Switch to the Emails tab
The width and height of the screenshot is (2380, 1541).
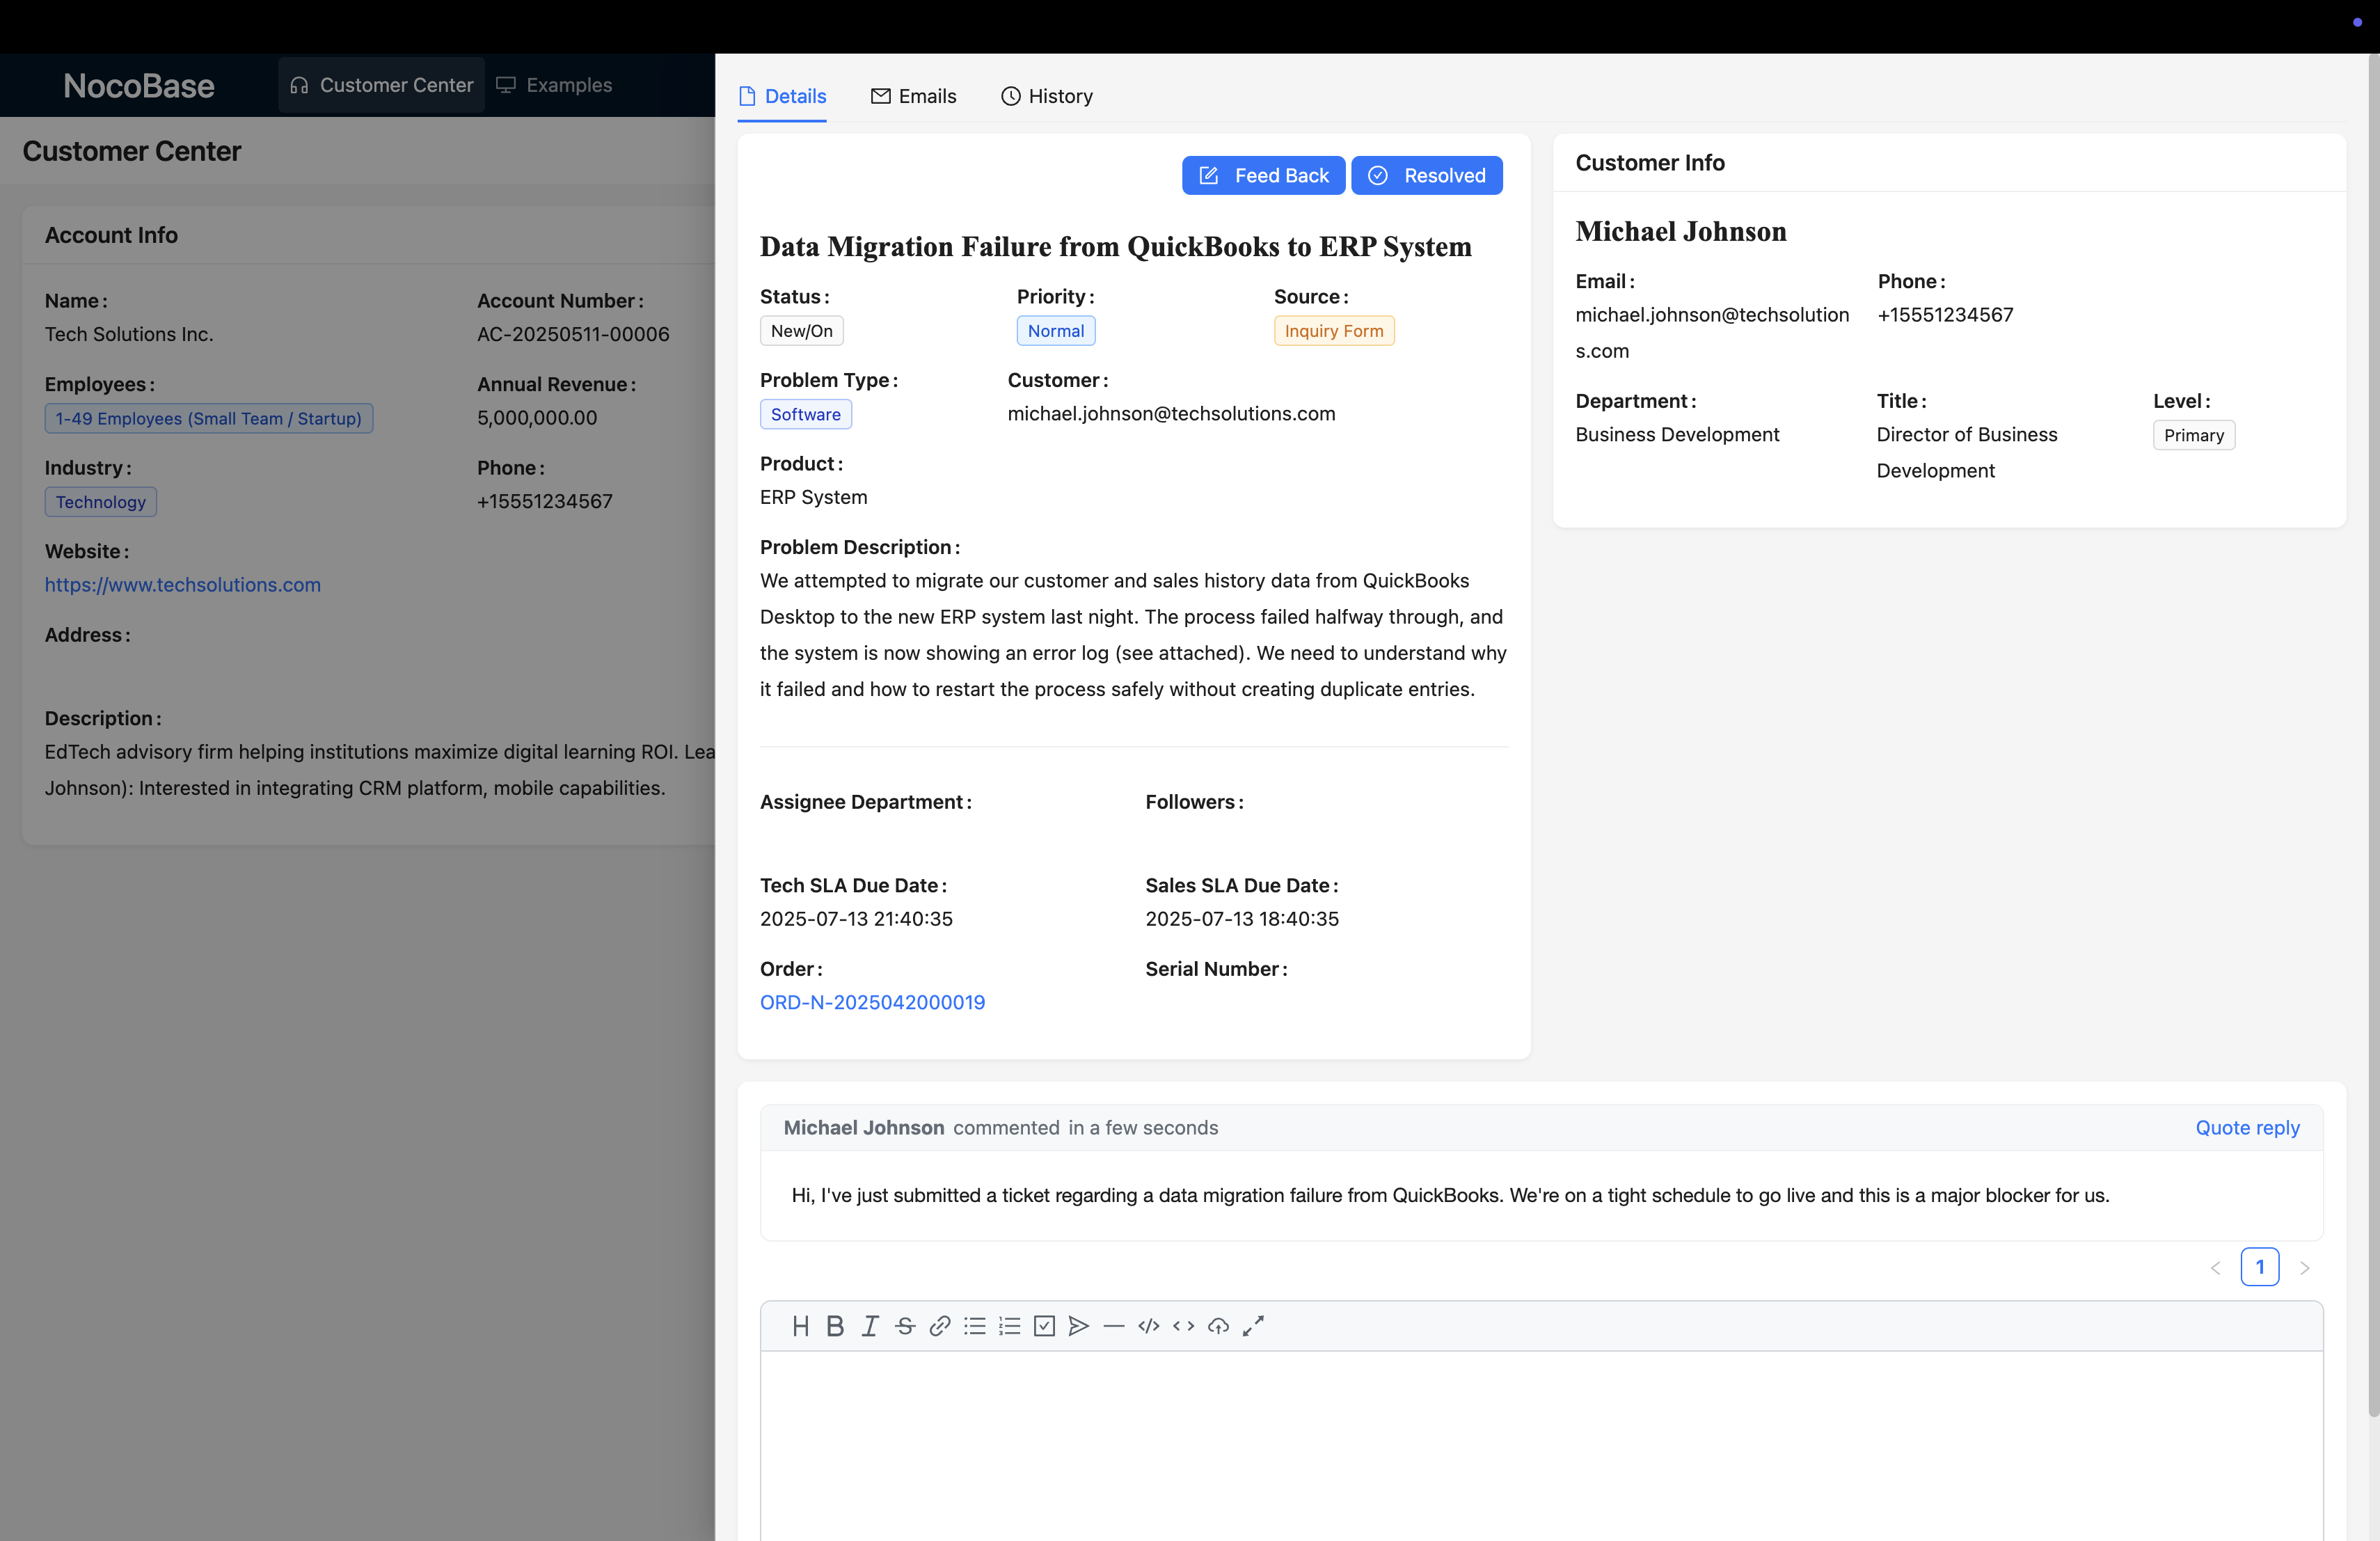coord(913,96)
